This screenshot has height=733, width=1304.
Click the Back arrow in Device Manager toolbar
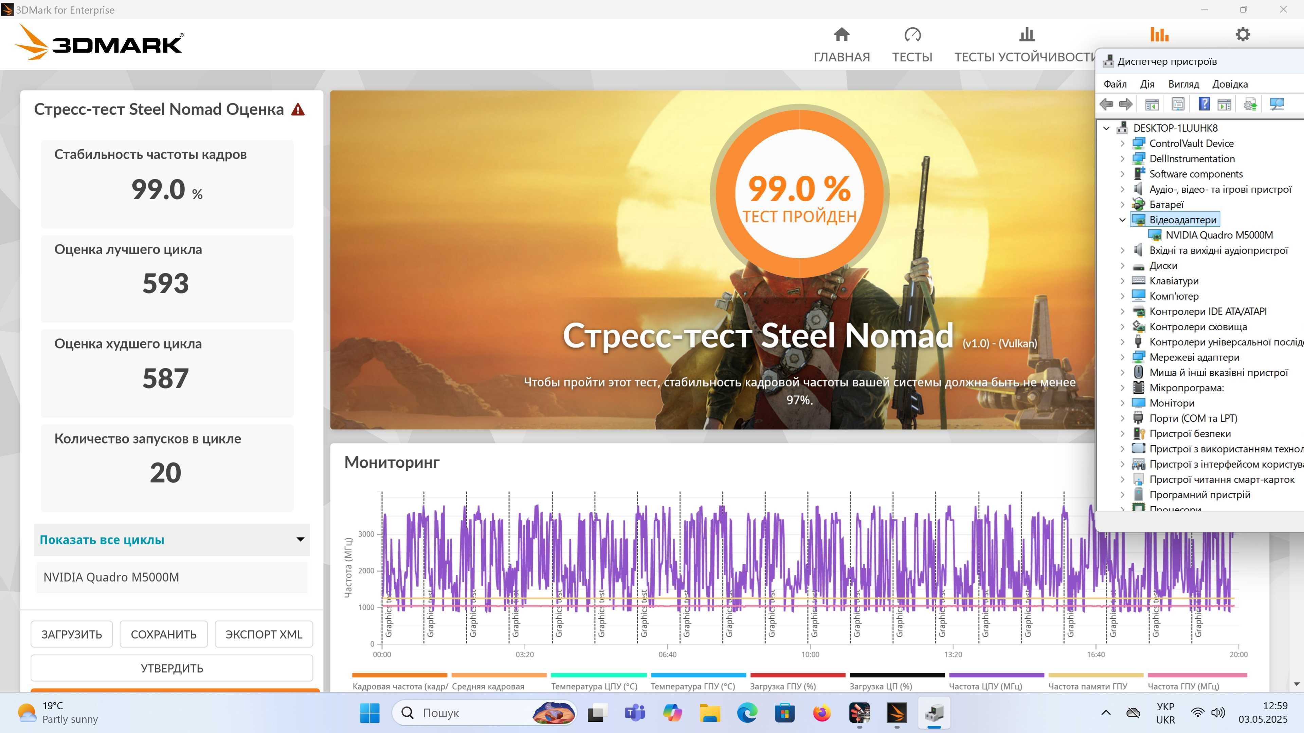(x=1107, y=104)
